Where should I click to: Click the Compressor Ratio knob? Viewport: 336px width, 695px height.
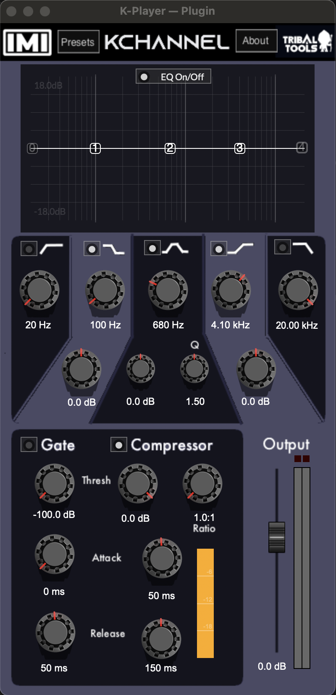coord(202,484)
